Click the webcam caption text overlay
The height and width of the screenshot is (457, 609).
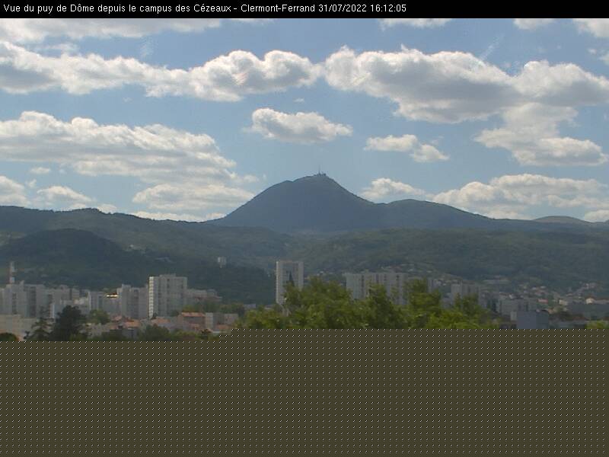(x=204, y=8)
